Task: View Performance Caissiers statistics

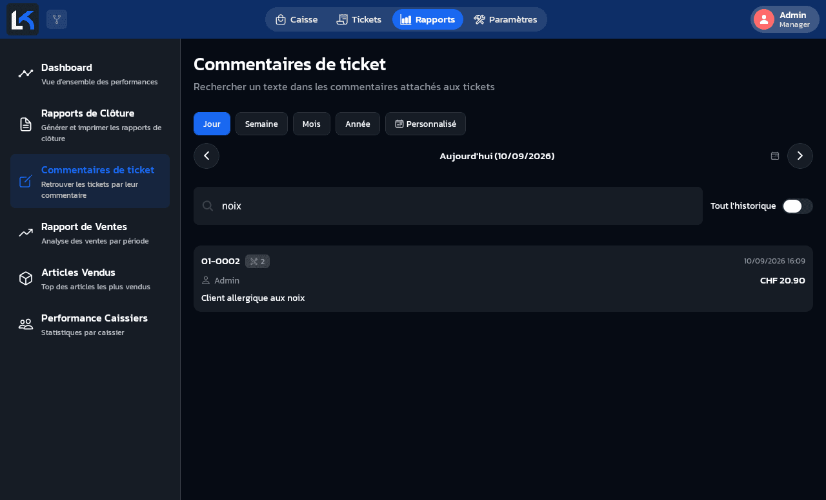Action: (x=90, y=324)
